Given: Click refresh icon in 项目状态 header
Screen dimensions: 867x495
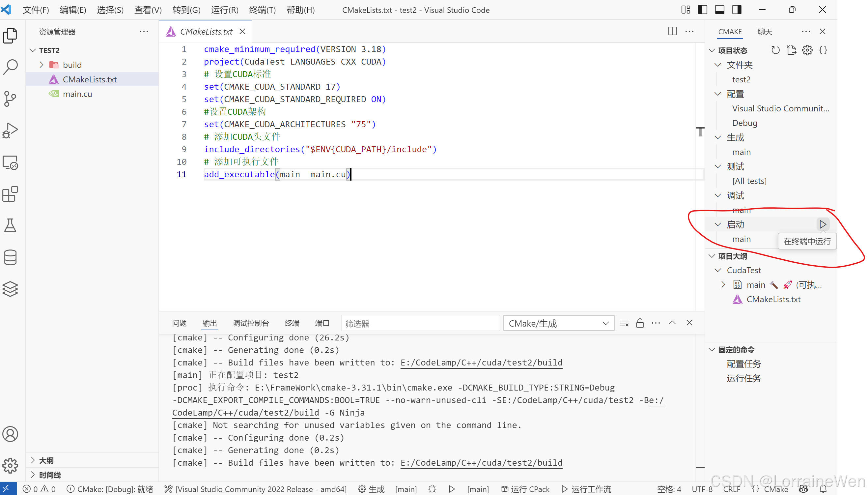Looking at the screenshot, I should (x=775, y=50).
